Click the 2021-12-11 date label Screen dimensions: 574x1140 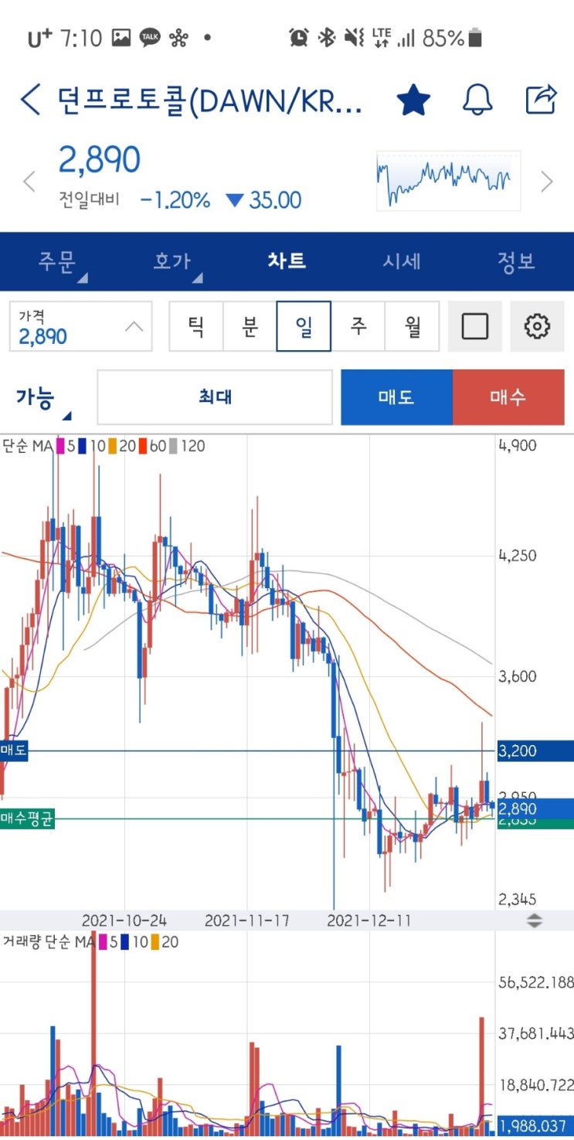click(x=369, y=921)
